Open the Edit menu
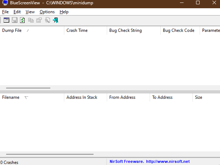 click(x=17, y=12)
